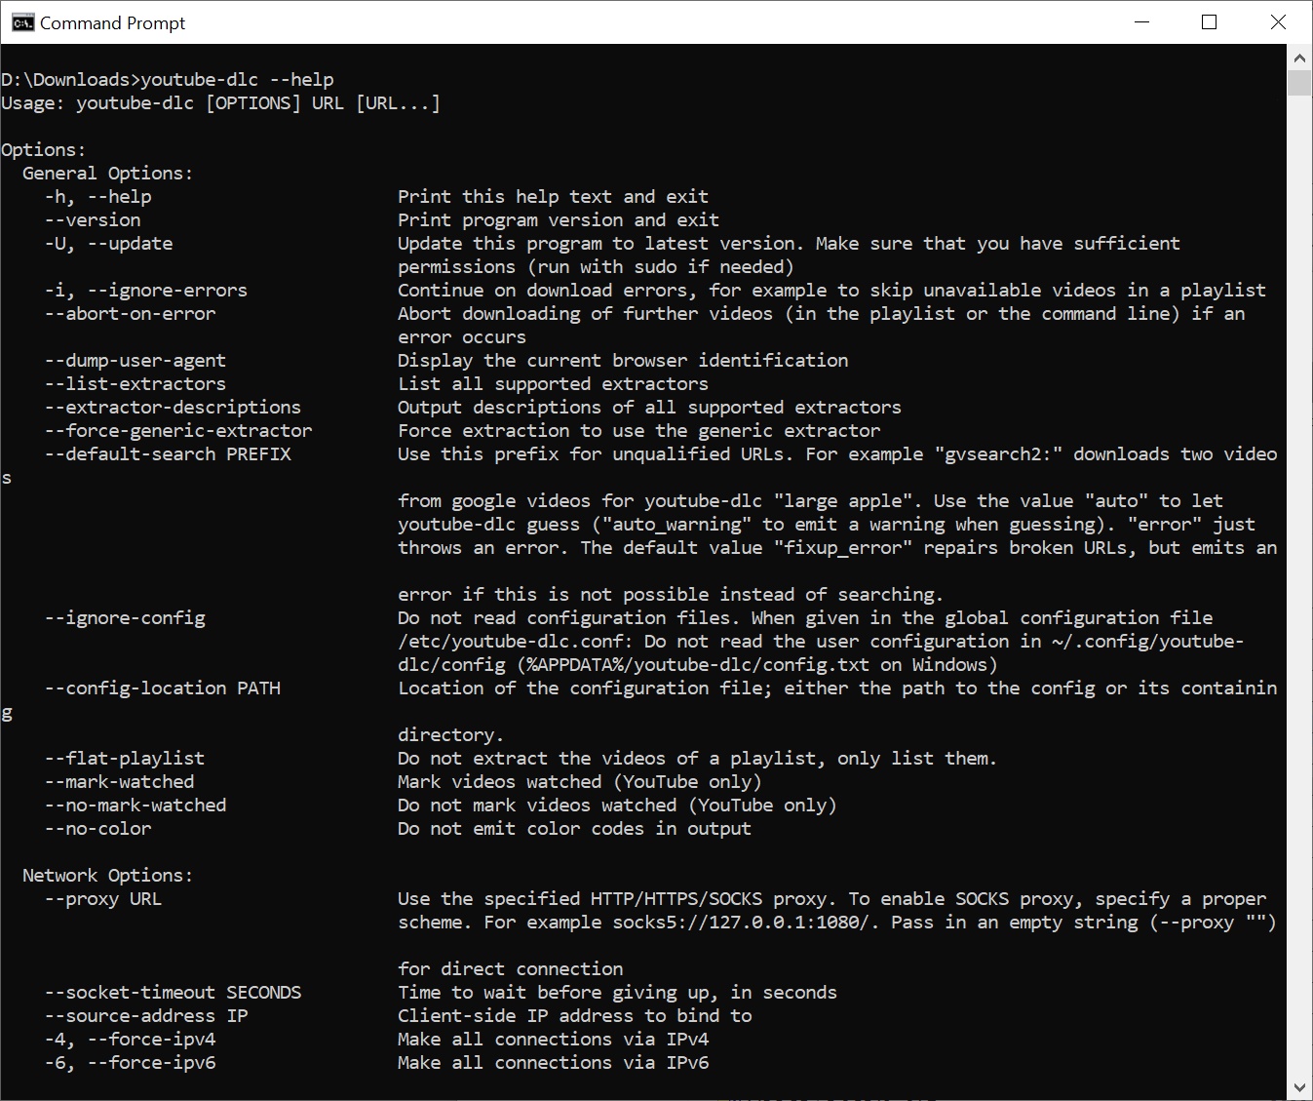The height and width of the screenshot is (1101, 1313).
Task: Click the '--source-address IP' option text
Action: pos(146,1016)
